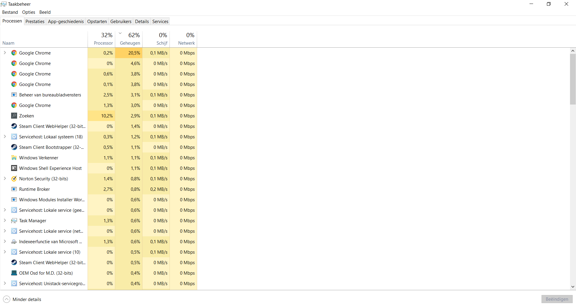The height and width of the screenshot is (307, 576).
Task: Click the Beëindigen button
Action: click(x=557, y=299)
